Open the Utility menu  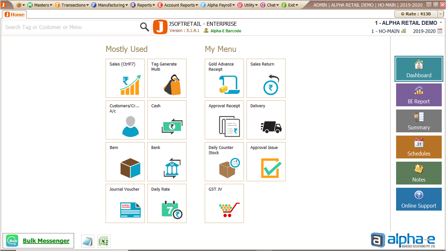(x=247, y=5)
